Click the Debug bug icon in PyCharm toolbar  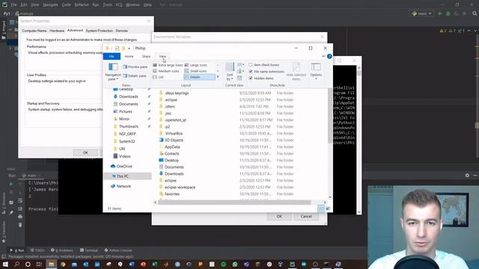pyautogui.click(x=448, y=13)
